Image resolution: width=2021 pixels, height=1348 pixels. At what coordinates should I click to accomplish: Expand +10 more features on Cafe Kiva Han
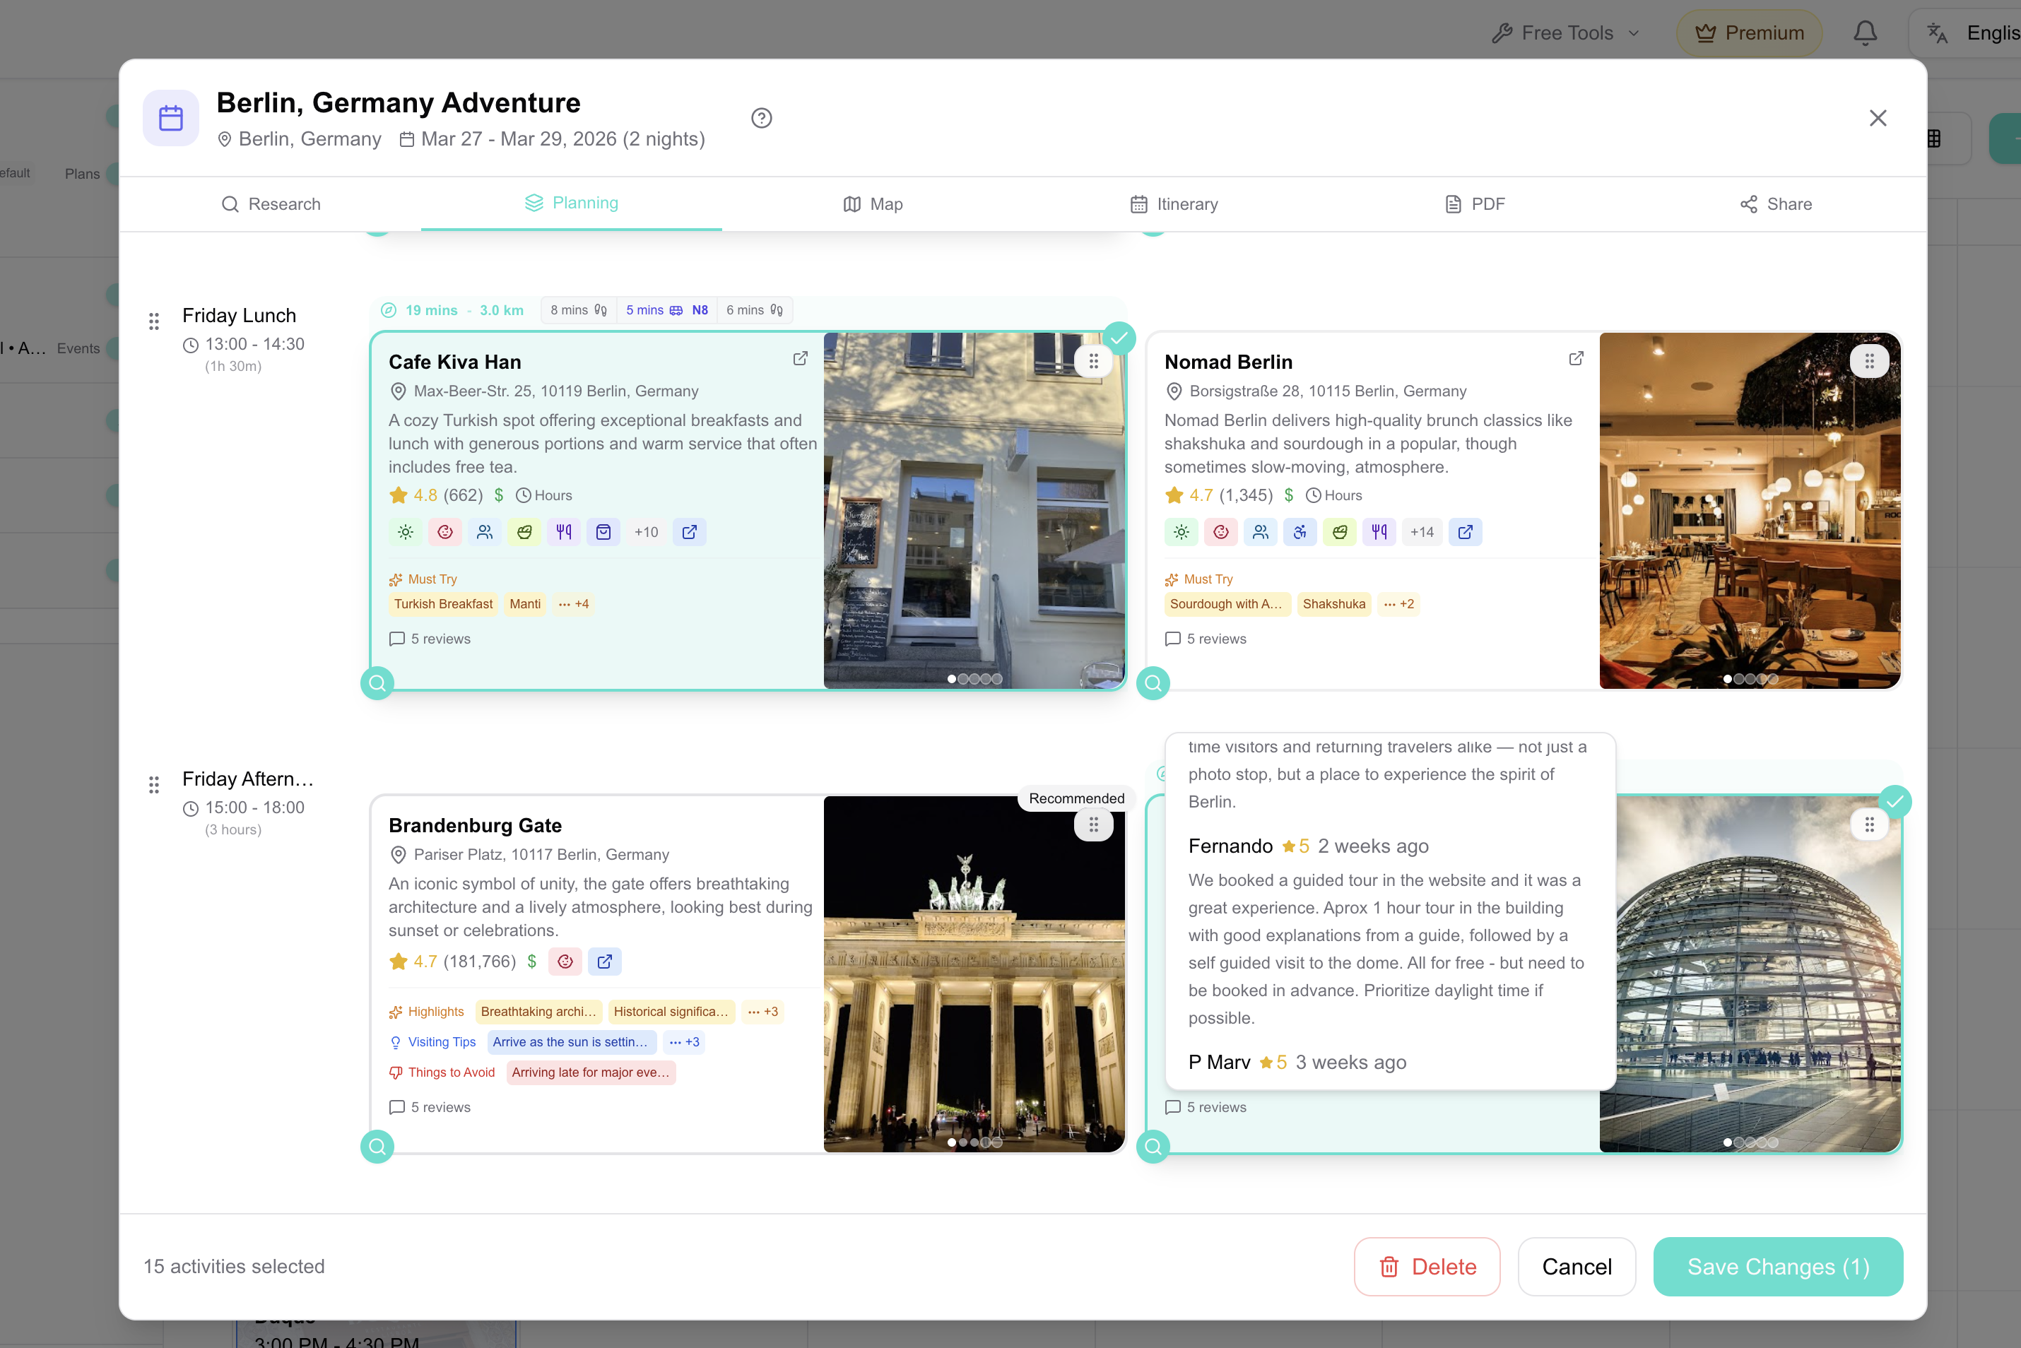(646, 532)
